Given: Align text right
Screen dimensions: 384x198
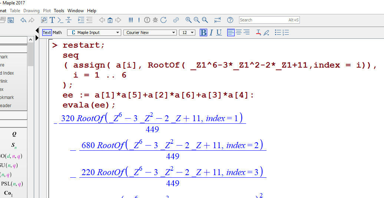Looking at the screenshot, I should [246, 32].
